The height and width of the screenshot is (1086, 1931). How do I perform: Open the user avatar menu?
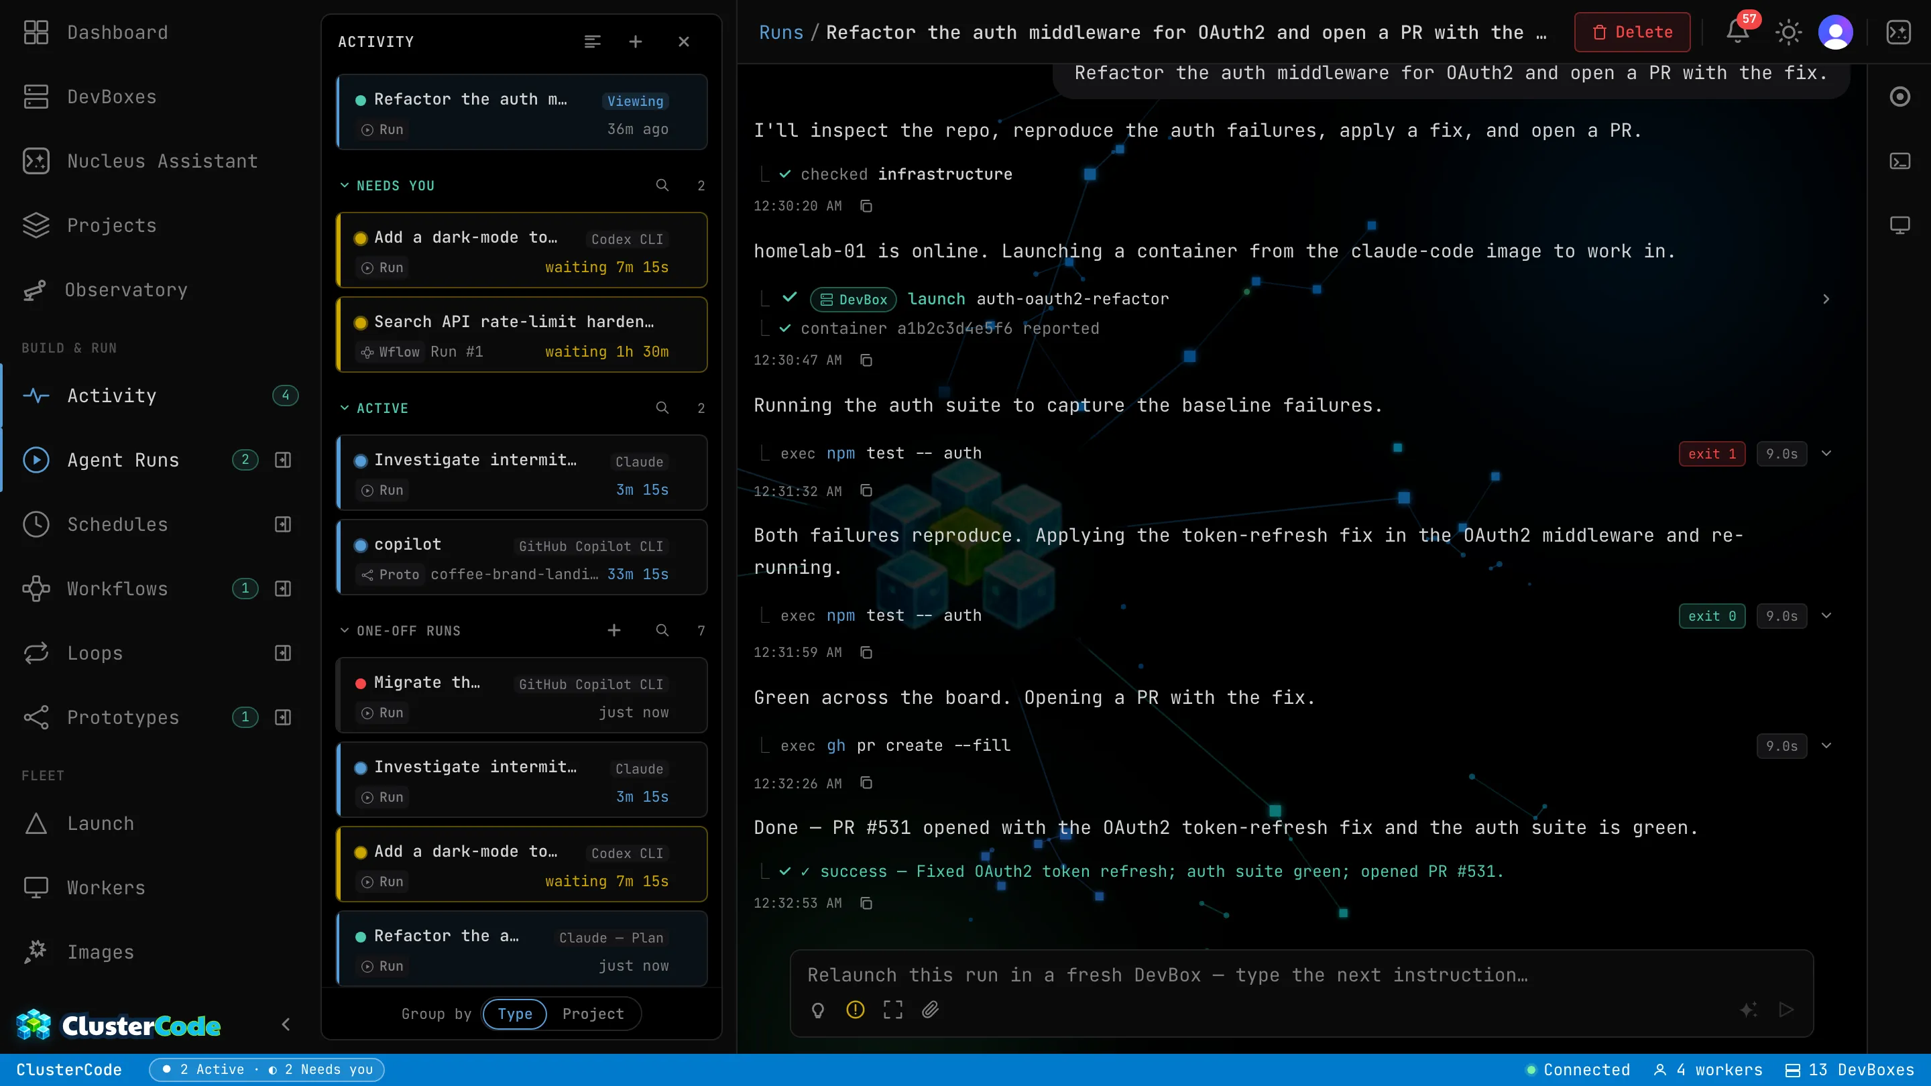(1835, 32)
